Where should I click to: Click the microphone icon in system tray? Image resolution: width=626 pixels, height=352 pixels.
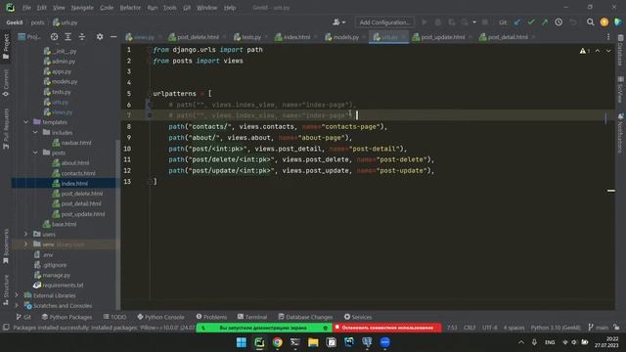pos(534,342)
